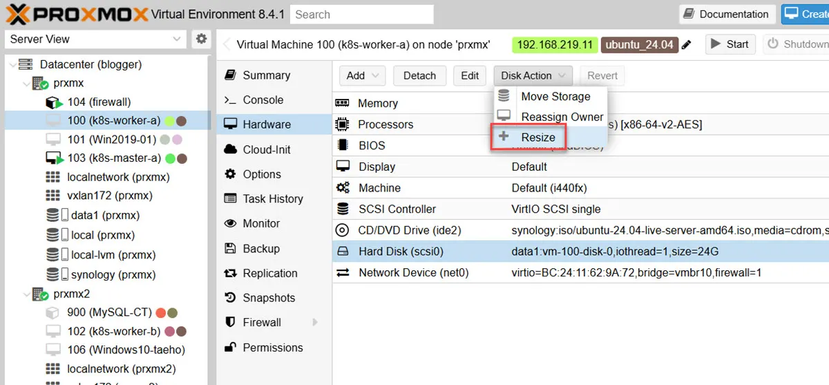Select synology (prxmx) storage
This screenshot has width=829, height=385.
coord(113,274)
